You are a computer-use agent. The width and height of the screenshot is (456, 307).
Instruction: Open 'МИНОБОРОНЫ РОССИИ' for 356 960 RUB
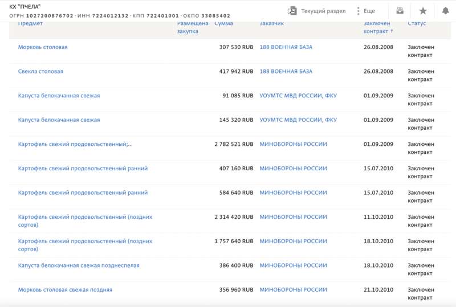tap(293, 289)
